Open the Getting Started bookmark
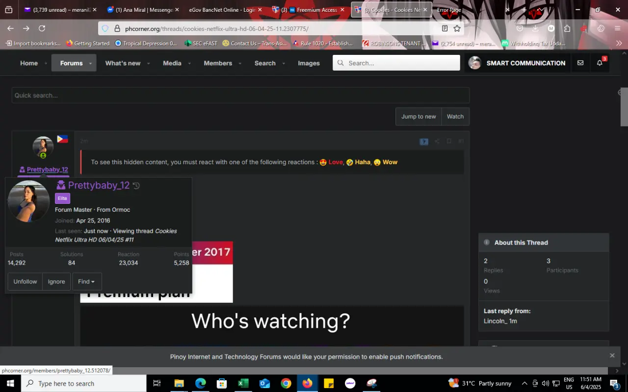 click(x=88, y=43)
